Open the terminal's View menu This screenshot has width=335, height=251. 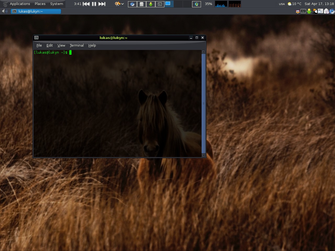pyautogui.click(x=61, y=45)
